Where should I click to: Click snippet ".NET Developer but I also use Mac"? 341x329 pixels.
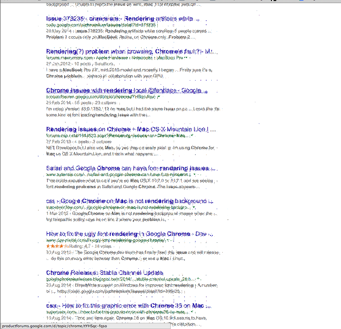click(x=130, y=148)
